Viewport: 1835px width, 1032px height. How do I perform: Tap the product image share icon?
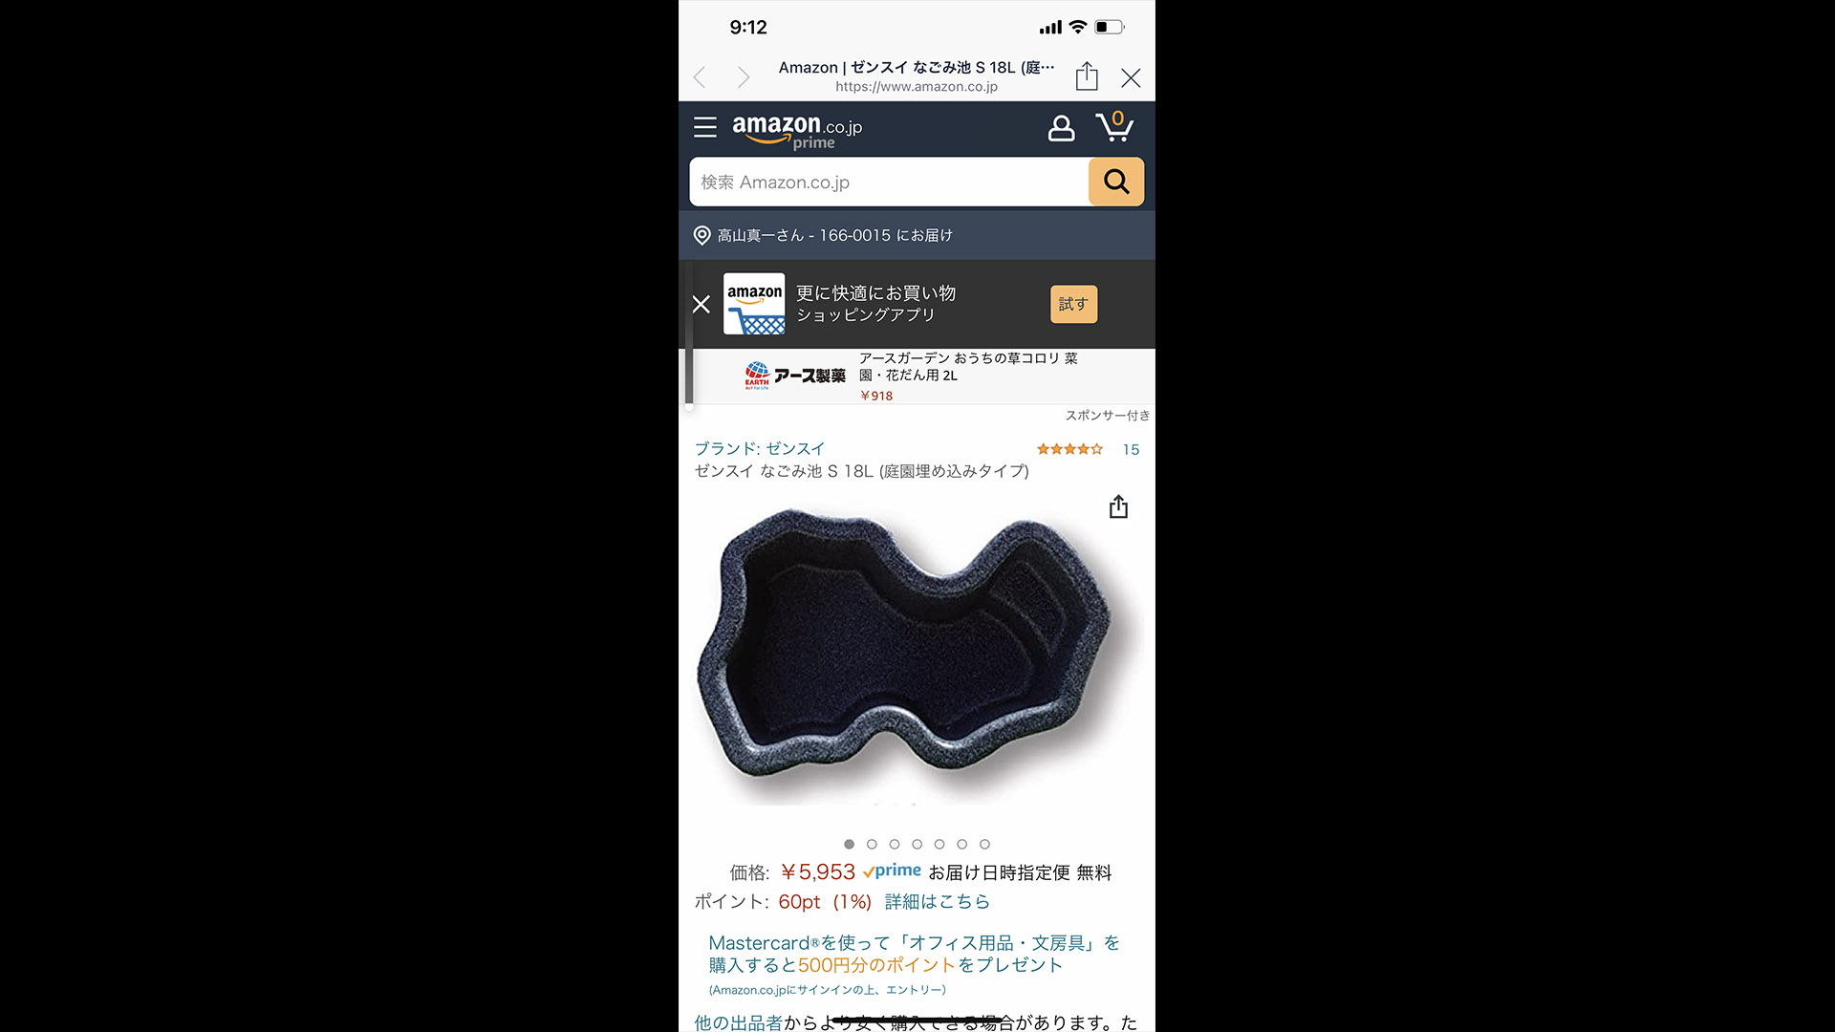pos(1118,506)
